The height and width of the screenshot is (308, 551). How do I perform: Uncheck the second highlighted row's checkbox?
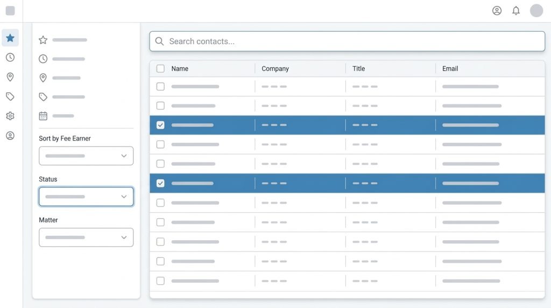[x=160, y=183]
